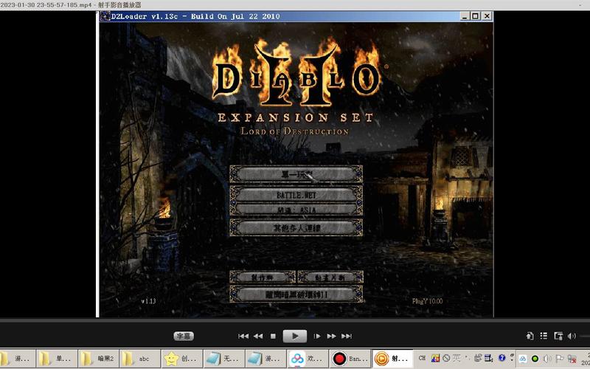The height and width of the screenshot is (369, 590).
Task: Click the PlugY 10.00 text
Action: coord(428,301)
